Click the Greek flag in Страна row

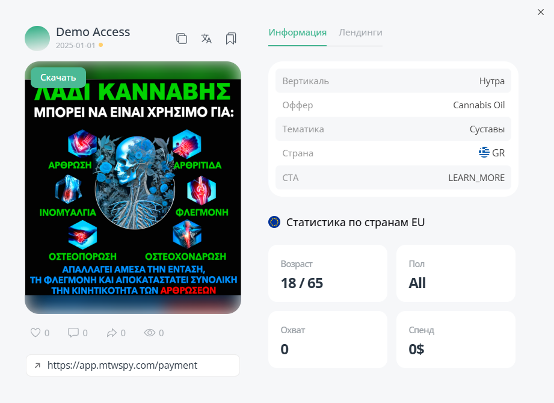(484, 153)
